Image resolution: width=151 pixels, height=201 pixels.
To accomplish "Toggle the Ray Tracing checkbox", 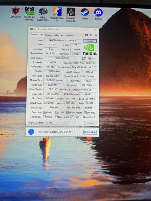I will 56,117.
